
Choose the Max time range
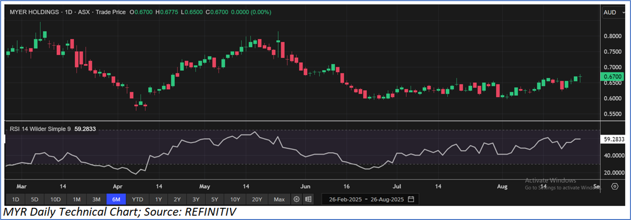tap(279, 200)
